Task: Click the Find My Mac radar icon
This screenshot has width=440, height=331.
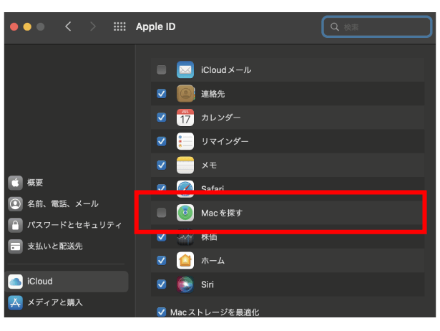Action: coord(185,213)
